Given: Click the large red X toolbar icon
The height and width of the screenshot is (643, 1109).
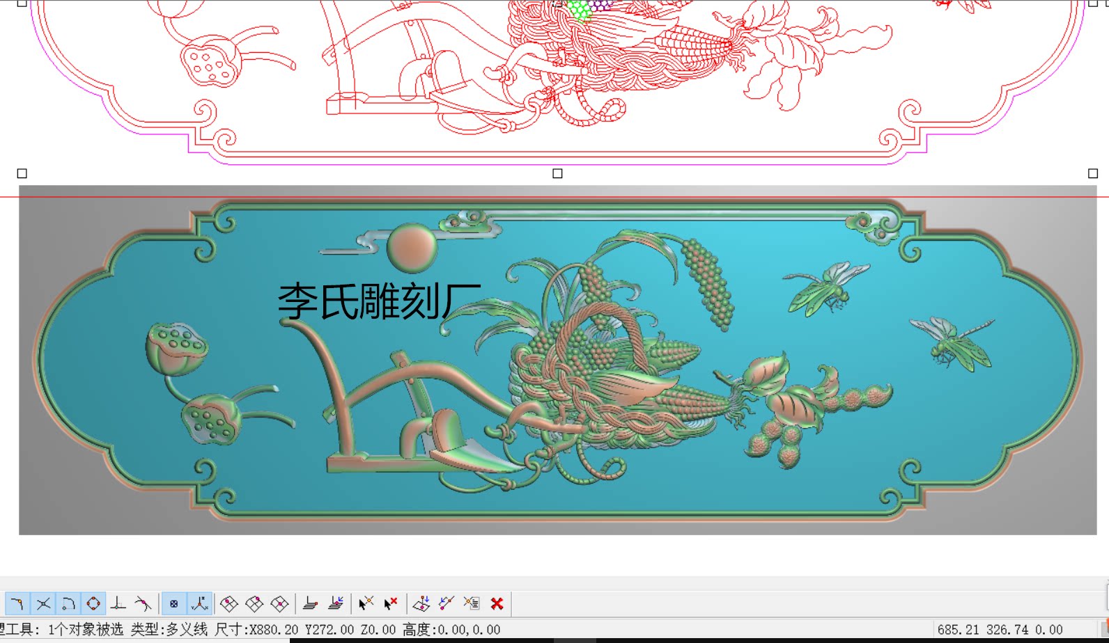Looking at the screenshot, I should (x=497, y=603).
